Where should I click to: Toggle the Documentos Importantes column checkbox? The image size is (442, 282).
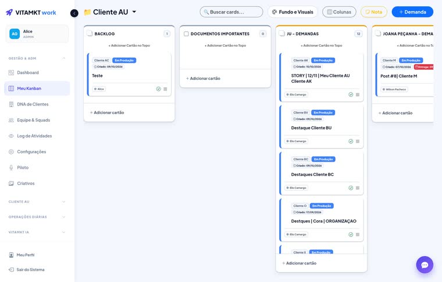tap(186, 34)
